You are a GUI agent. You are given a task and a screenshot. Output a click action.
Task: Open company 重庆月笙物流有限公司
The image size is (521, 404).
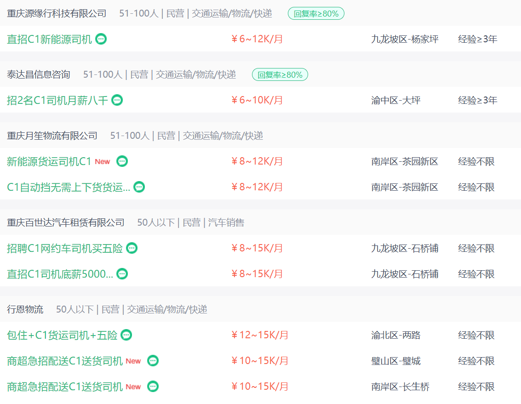[52, 136]
